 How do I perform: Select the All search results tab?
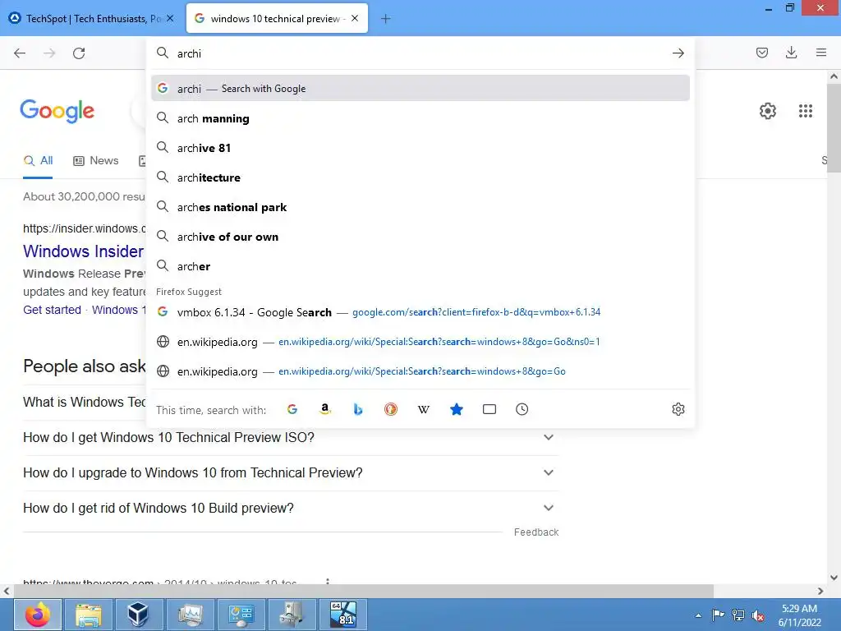coord(38,160)
